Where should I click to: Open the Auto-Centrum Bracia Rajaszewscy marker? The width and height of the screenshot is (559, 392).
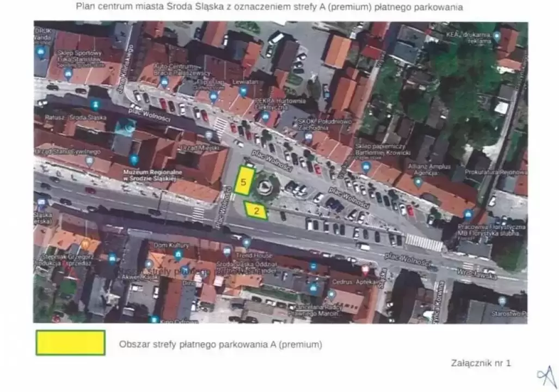(164, 82)
